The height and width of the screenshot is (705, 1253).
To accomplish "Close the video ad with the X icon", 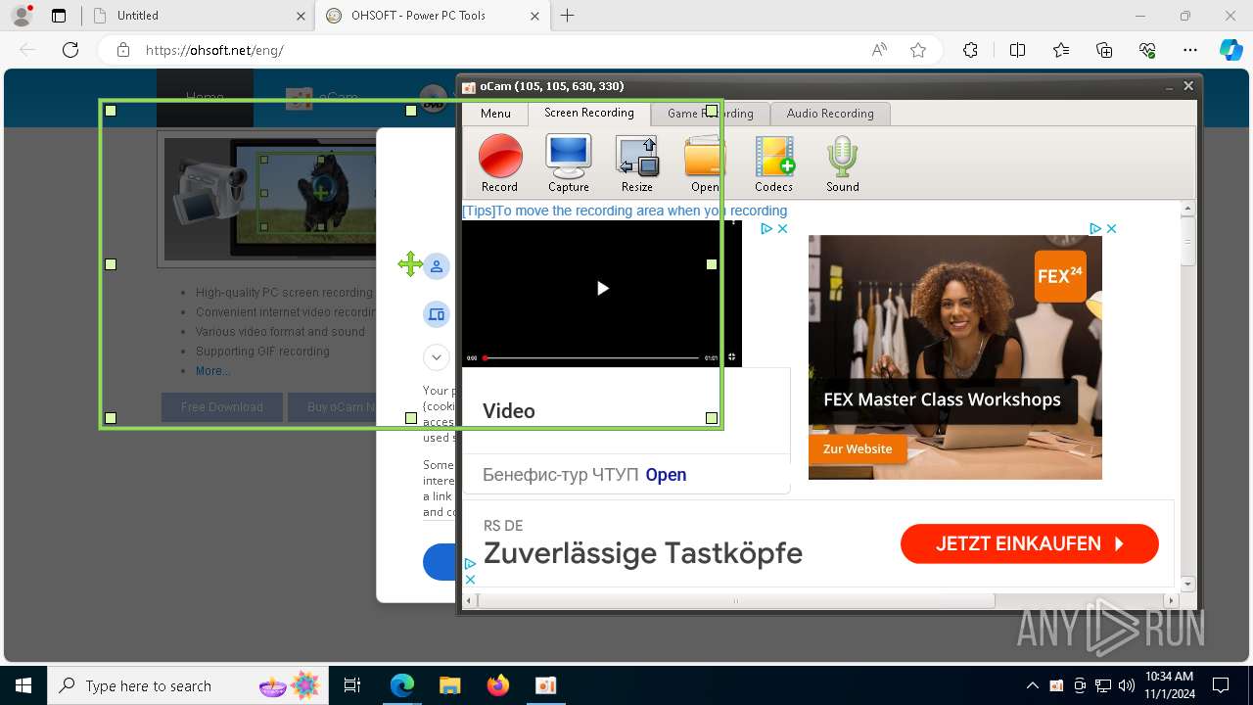I will tap(782, 228).
